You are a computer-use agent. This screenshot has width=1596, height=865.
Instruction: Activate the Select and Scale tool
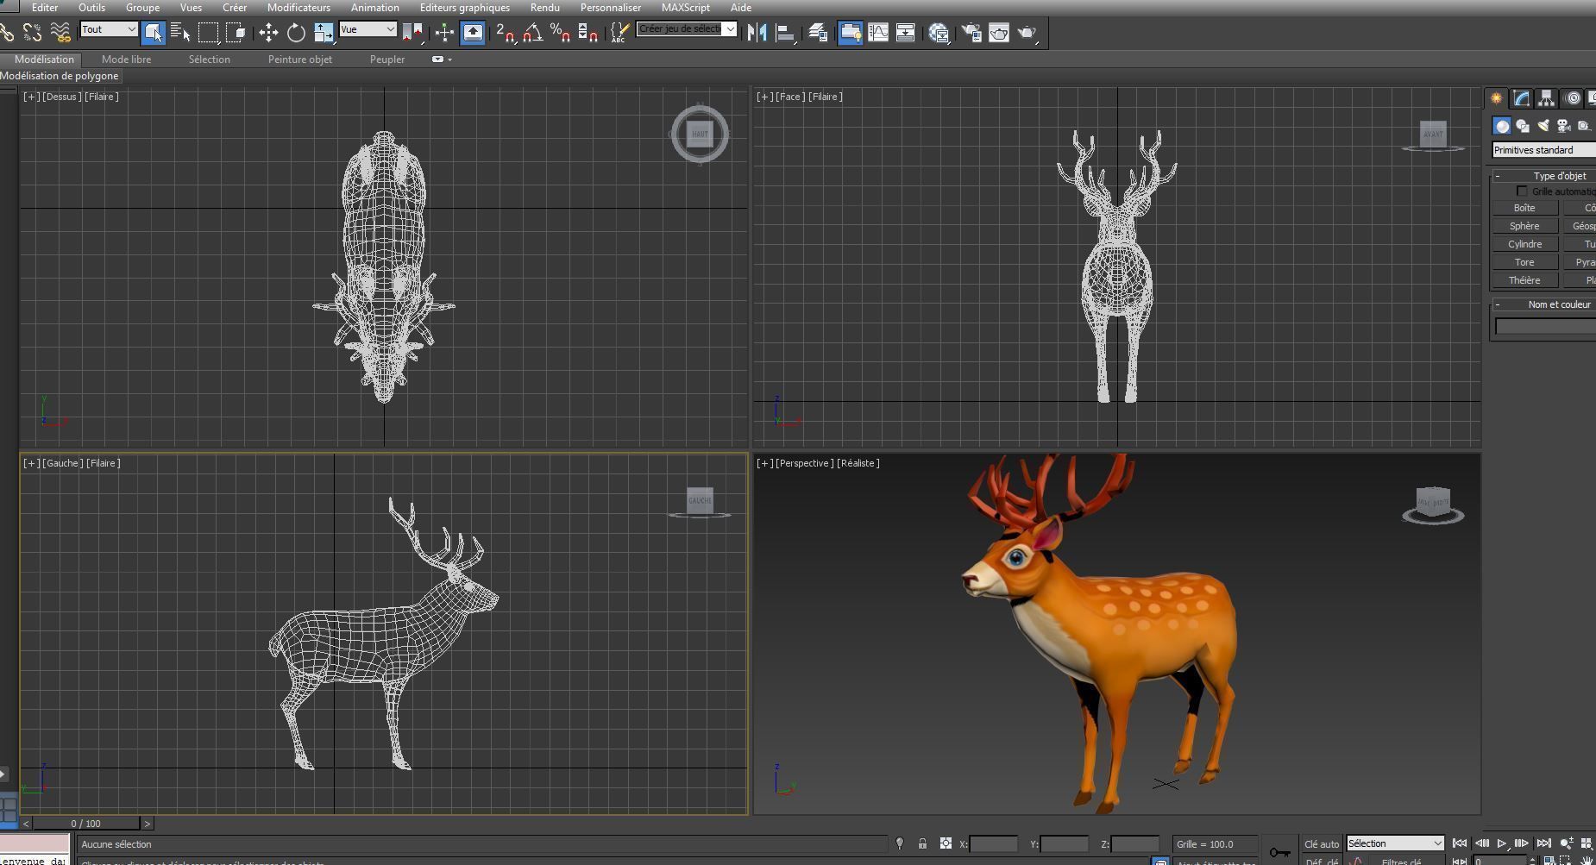(324, 33)
